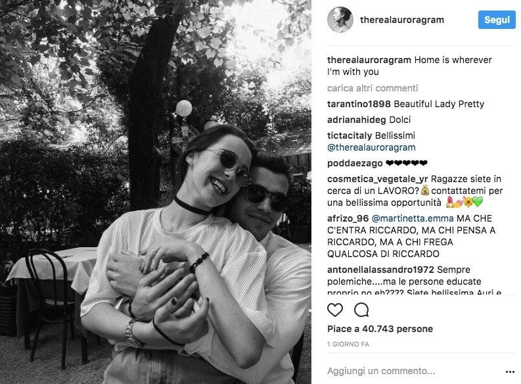Open the @martinetta.emma mention

pos(413,218)
